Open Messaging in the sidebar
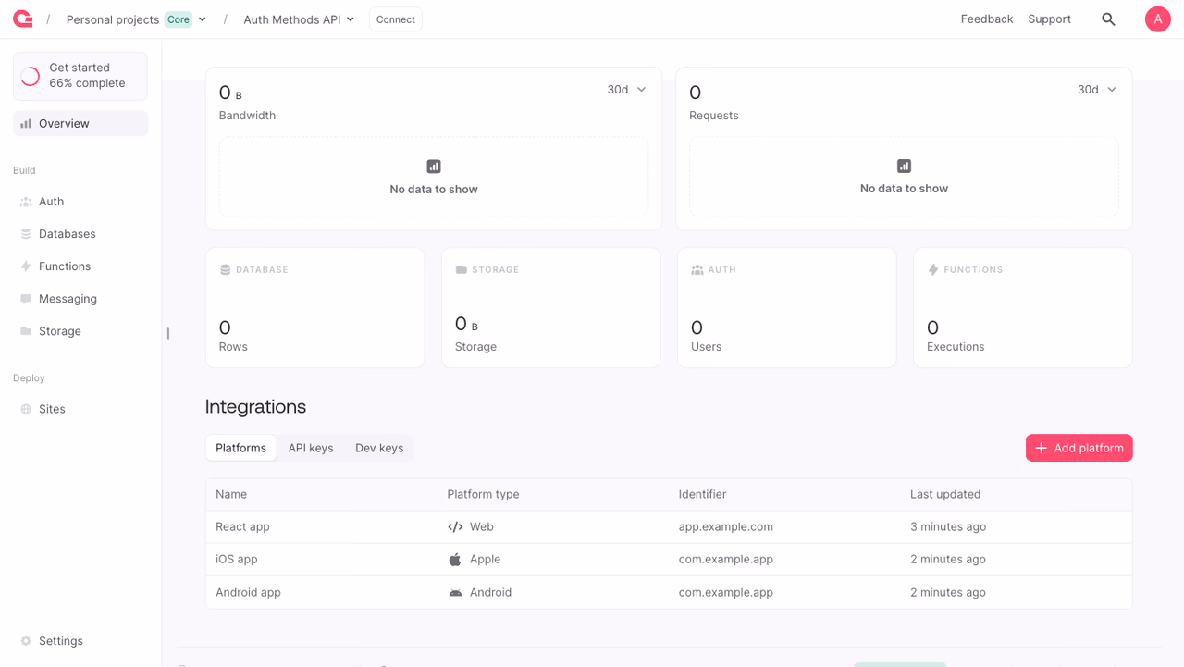Viewport: 1184px width, 667px height. pos(80,299)
